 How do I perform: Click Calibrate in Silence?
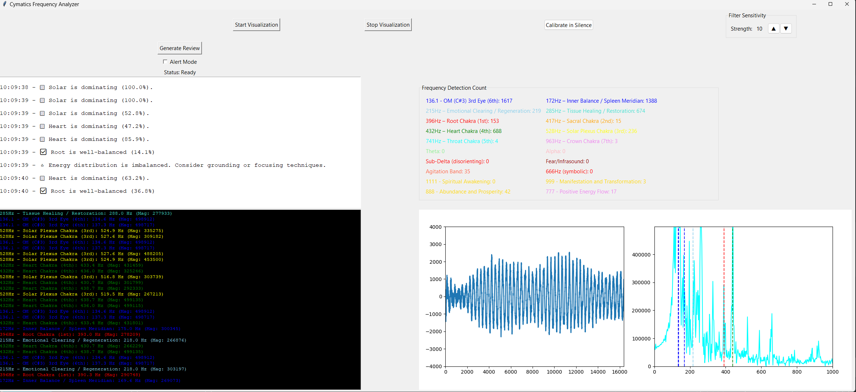[568, 25]
